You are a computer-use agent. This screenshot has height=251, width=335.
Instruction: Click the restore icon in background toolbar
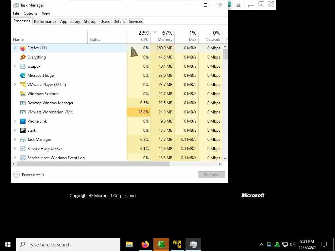click(x=261, y=4)
